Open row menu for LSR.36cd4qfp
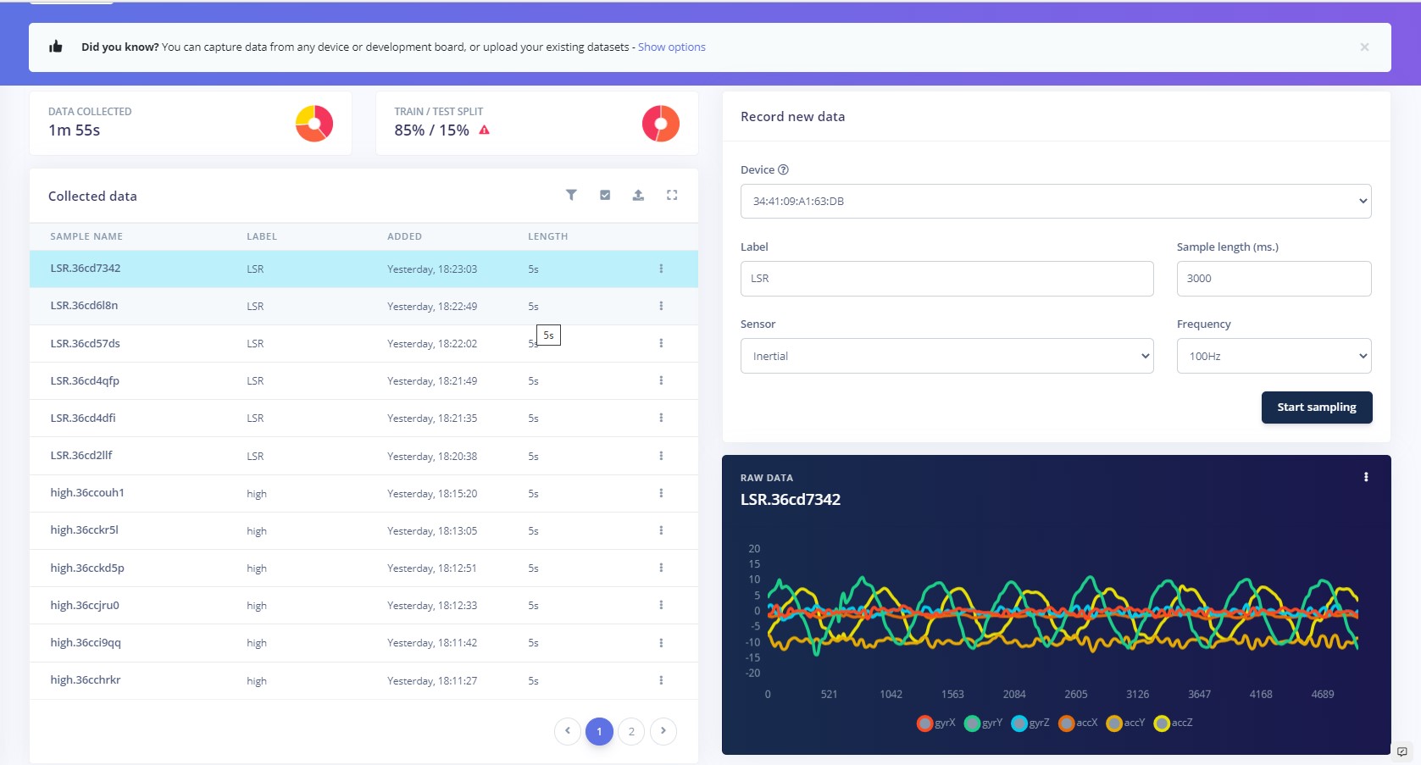1421x765 pixels. click(x=661, y=380)
